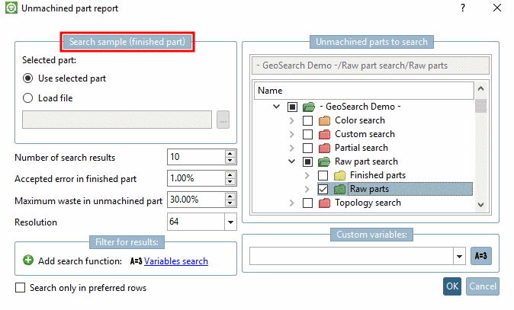Screen dimensions: 514x310
Task: Expand the Custom search node
Action: 292,134
